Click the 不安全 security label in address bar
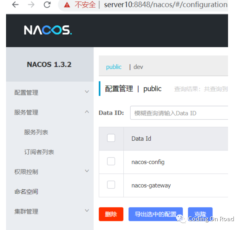Screen dimensions: 242x230 [x=85, y=5]
